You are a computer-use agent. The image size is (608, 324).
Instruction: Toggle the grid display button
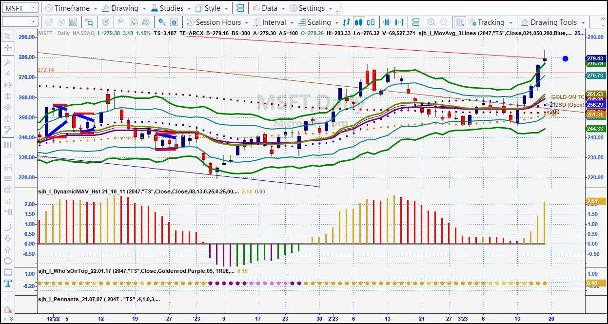coord(459,22)
